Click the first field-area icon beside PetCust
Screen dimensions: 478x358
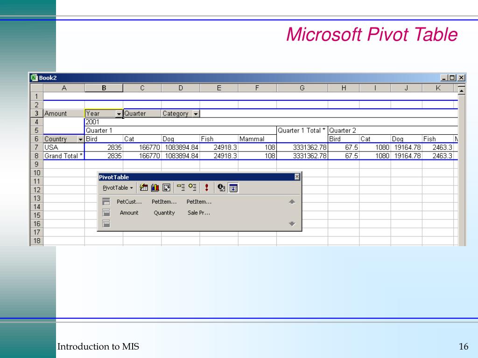click(106, 201)
